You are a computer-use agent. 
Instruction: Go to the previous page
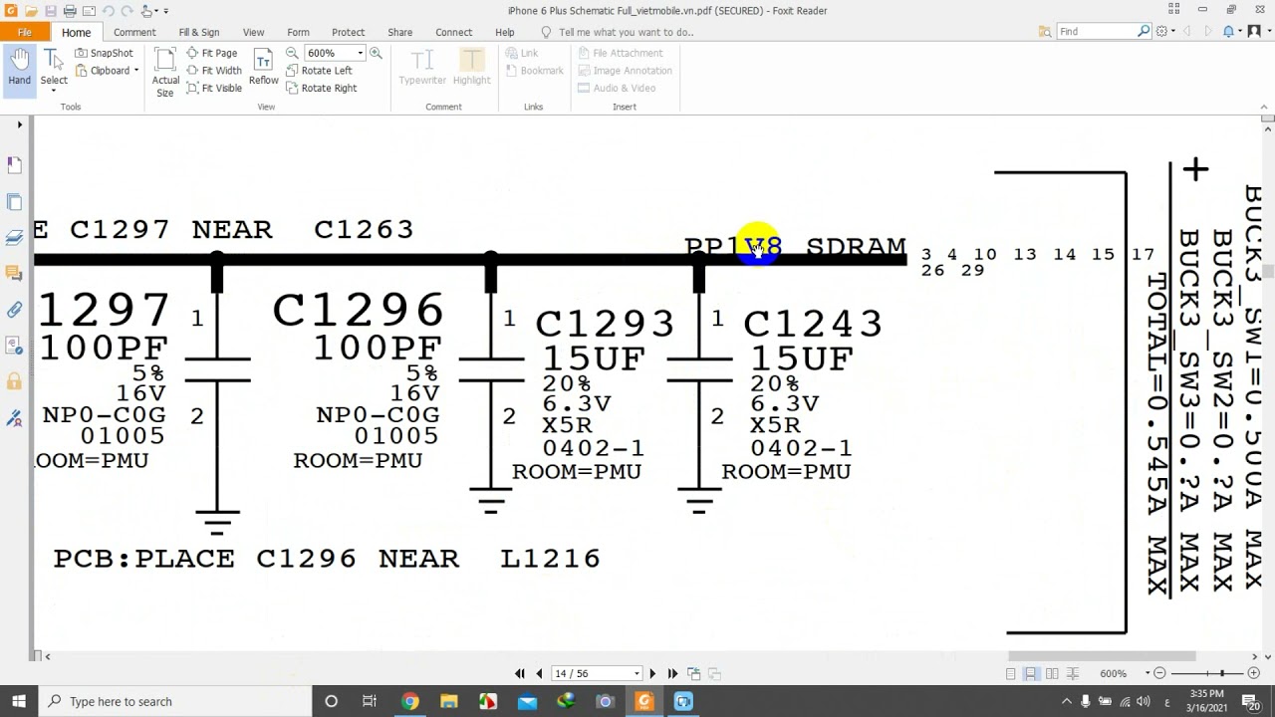pyautogui.click(x=539, y=674)
